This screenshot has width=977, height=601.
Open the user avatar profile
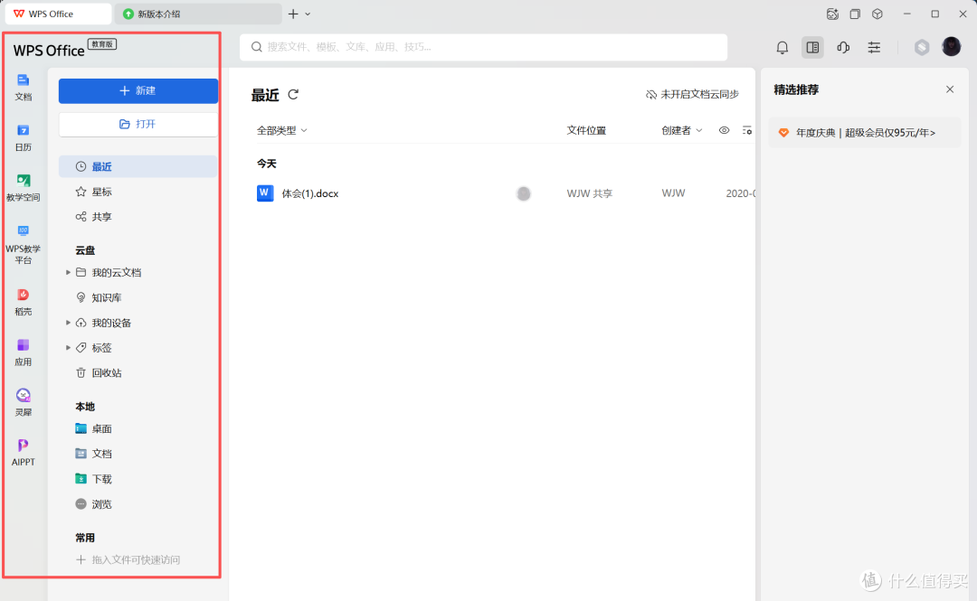[x=952, y=47]
